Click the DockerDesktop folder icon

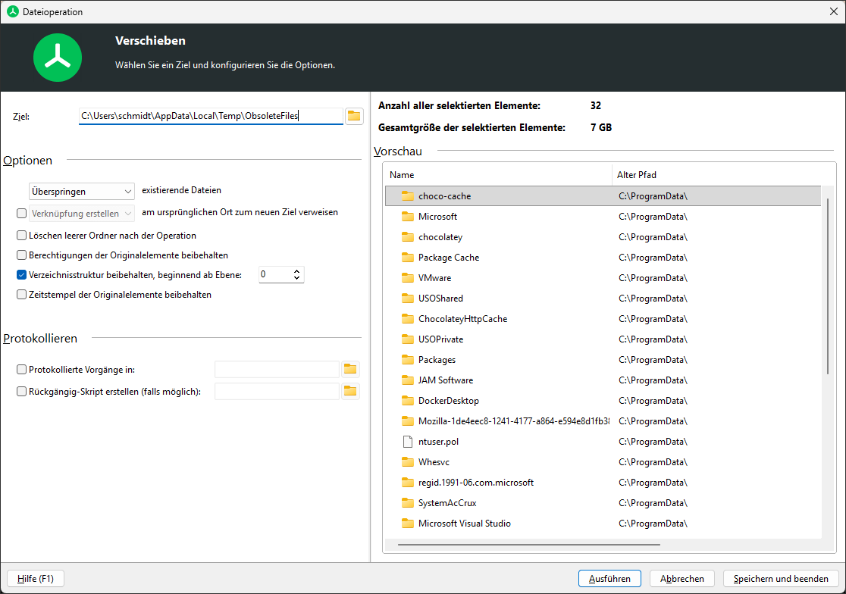[x=407, y=401]
